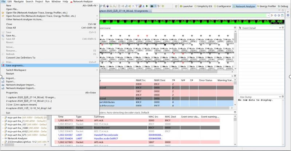291x151 pixels.
Task: Open the Launcher perspective
Action: 186,6
